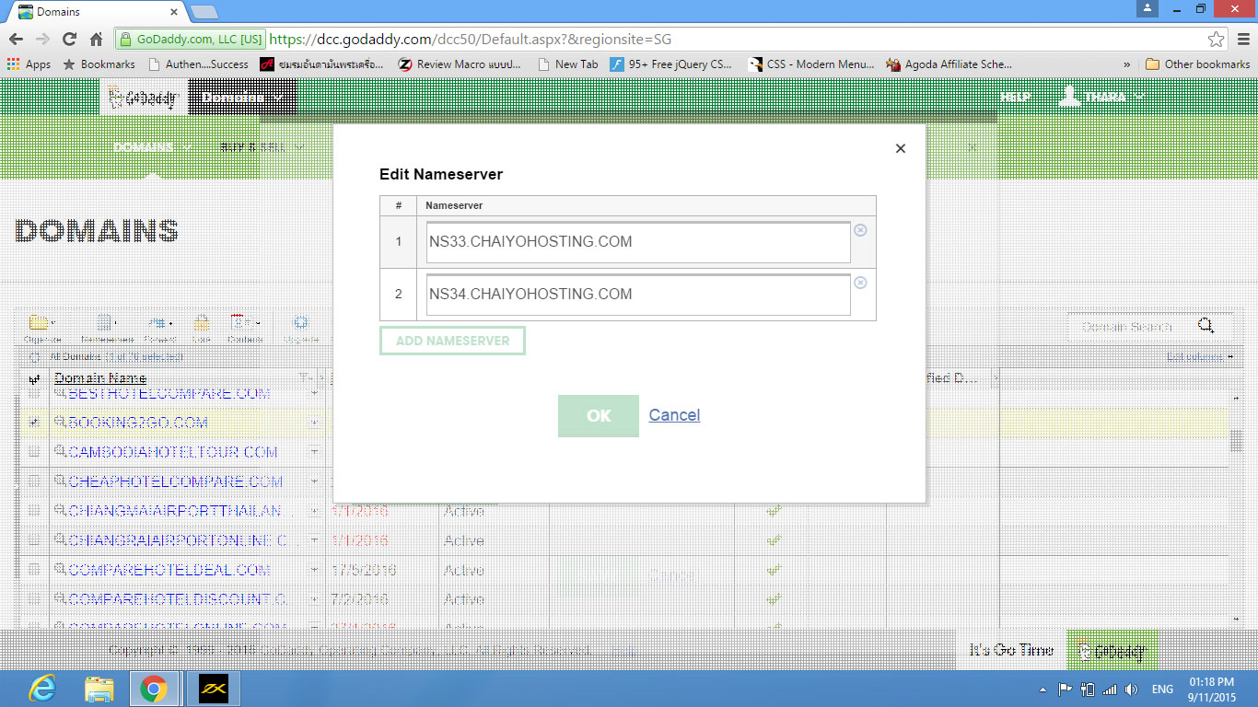The height and width of the screenshot is (707, 1258).
Task: Open the Other bookmarks folder
Action: [x=1197, y=64]
